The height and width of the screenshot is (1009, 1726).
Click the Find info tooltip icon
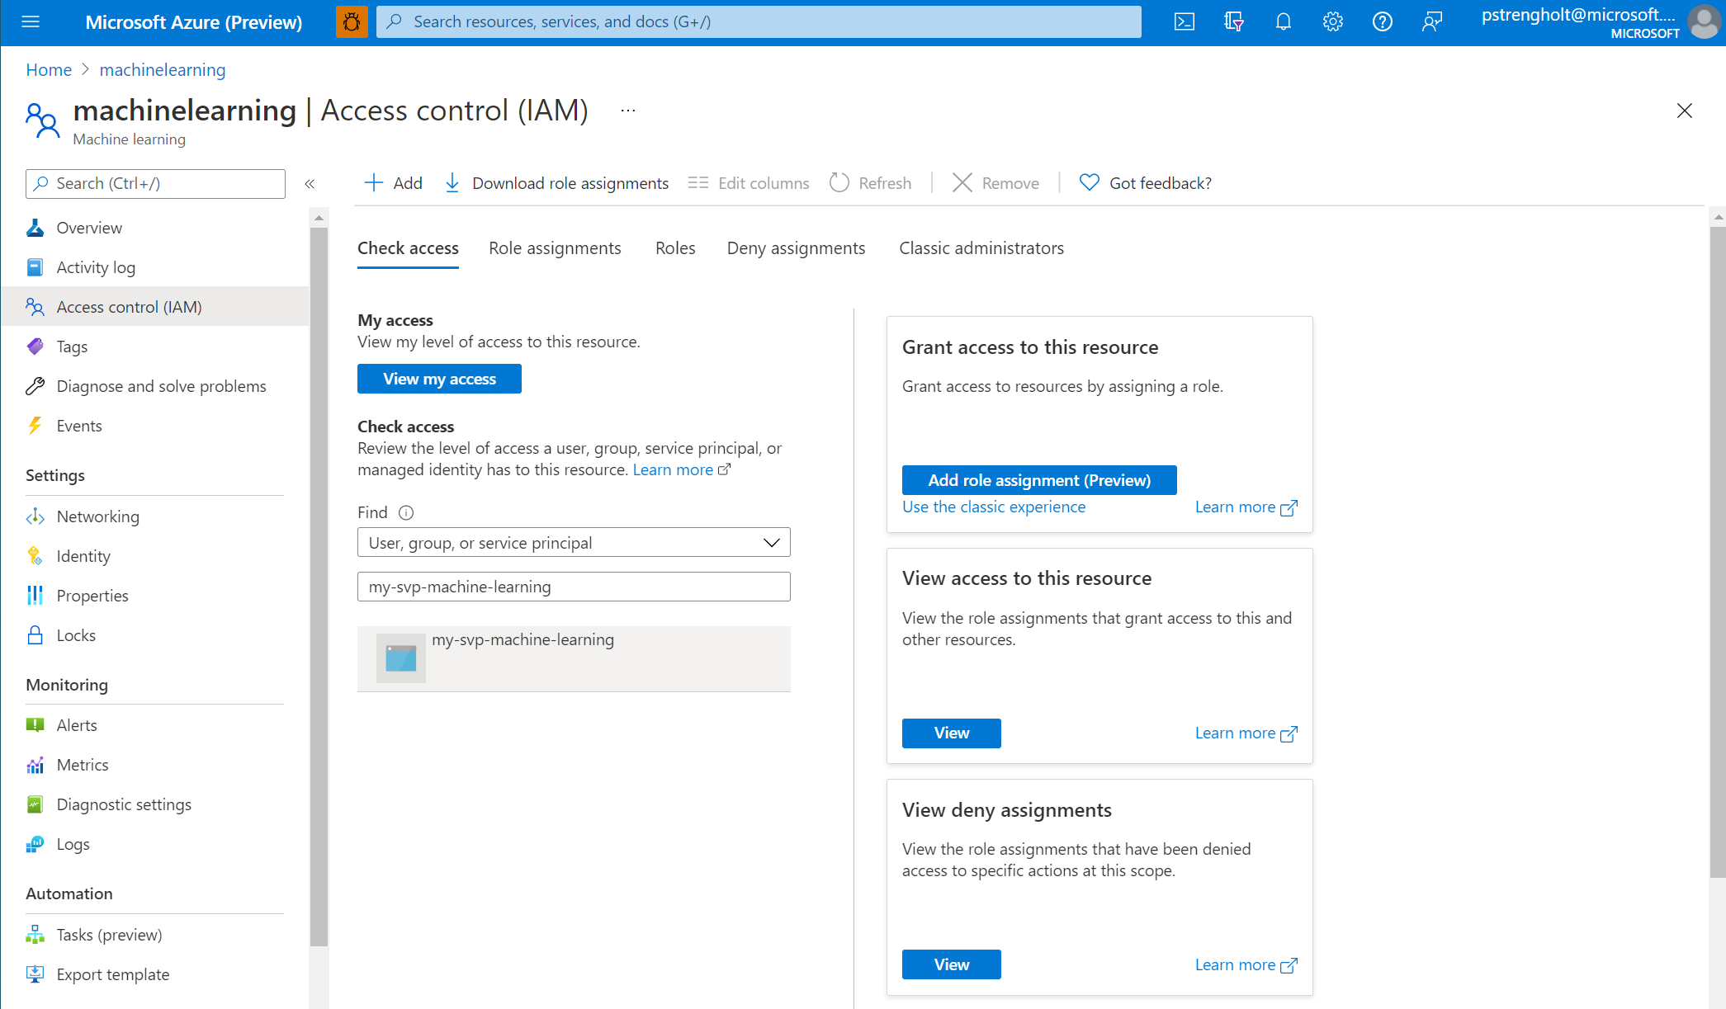406,513
